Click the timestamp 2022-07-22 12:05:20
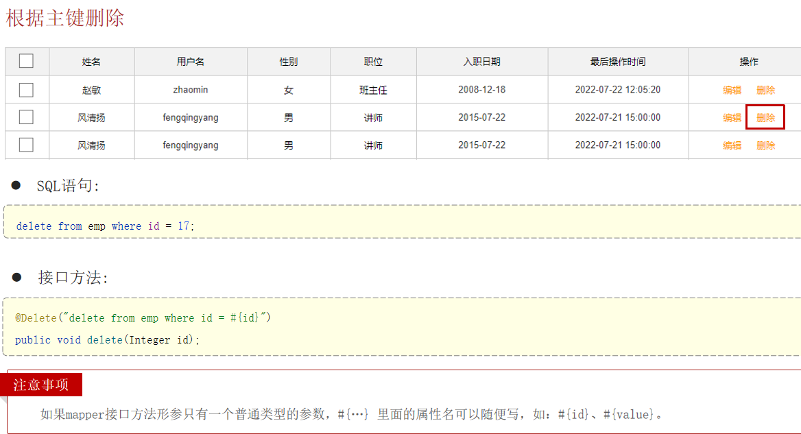This screenshot has height=434, width=801. 618,90
